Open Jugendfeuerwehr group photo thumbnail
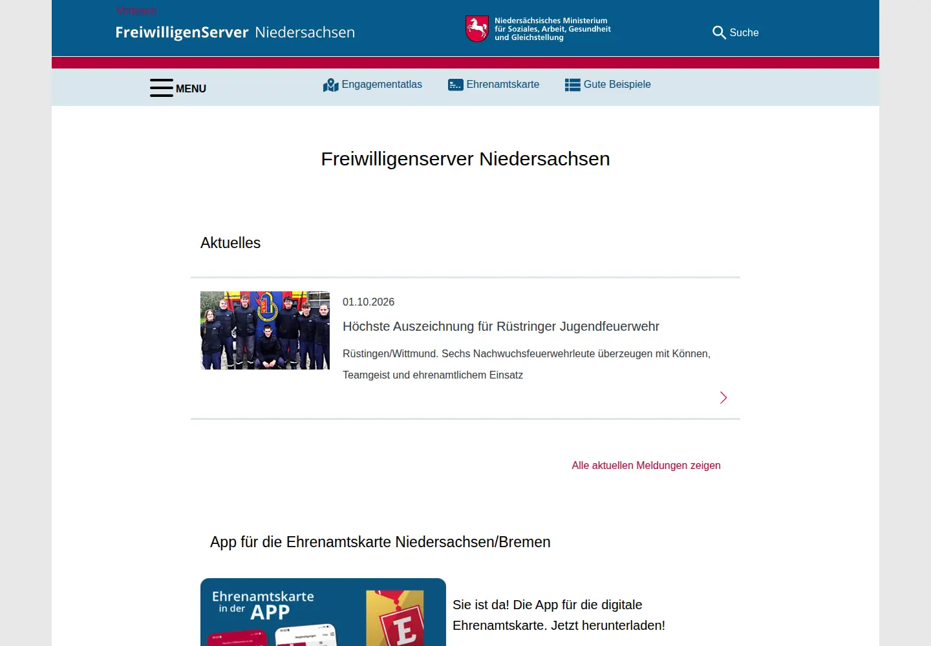931x646 pixels. pos(265,330)
